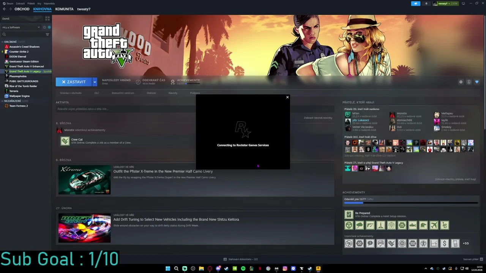Click the DOOM Eternal game icon
The image size is (486, 273).
click(x=6, y=56)
